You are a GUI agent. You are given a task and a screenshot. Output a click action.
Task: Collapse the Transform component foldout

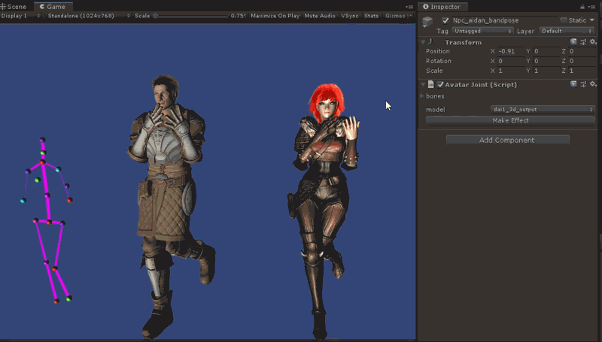(x=423, y=42)
